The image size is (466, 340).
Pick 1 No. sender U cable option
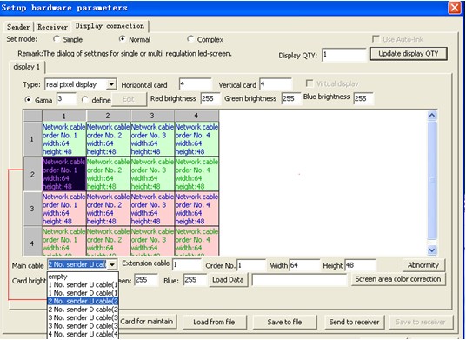click(83, 284)
